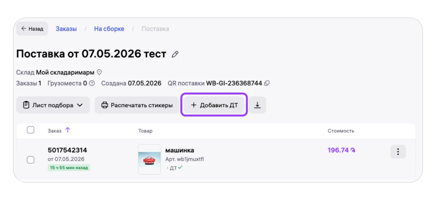Sort orders using the purple arrow by Заказ
The width and height of the screenshot is (436, 200).
[x=67, y=130]
